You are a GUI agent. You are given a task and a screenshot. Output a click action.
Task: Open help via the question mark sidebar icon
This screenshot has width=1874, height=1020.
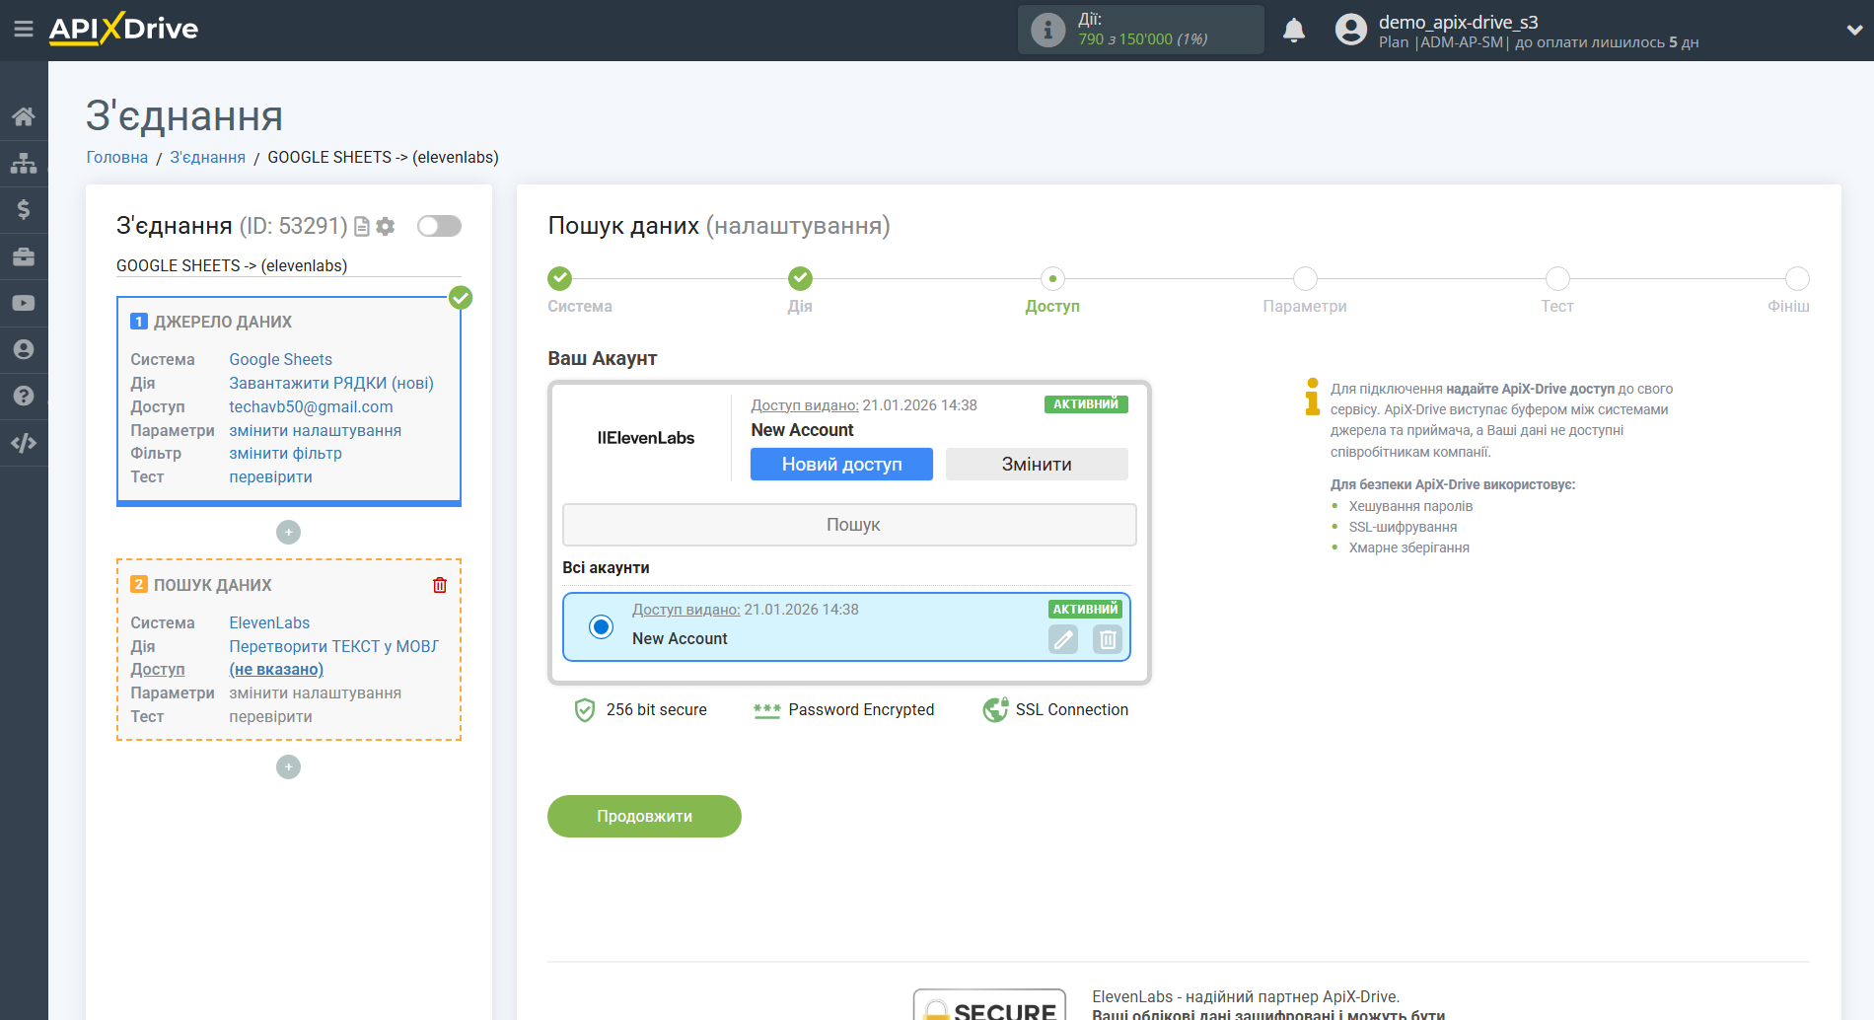24,395
